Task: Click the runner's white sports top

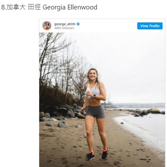Action: [93, 91]
